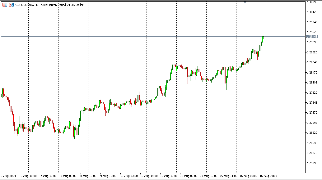The width and height of the screenshot is (322, 180).
Task: Click the 1.25995 price axis label
Action: click(x=312, y=163)
